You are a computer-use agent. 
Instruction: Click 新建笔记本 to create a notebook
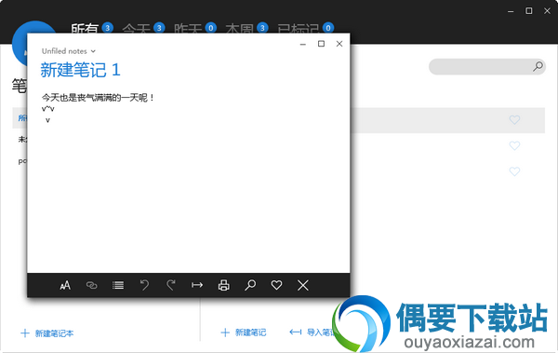(47, 333)
